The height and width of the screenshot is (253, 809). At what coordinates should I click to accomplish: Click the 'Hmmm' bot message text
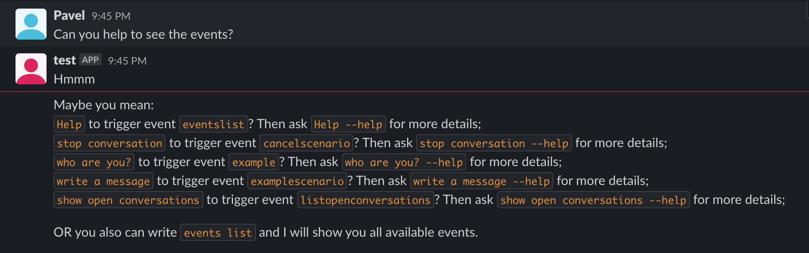(x=74, y=79)
